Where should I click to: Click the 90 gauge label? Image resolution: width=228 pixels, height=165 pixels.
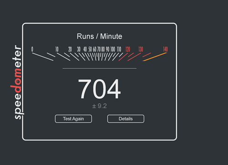tap(108, 49)
